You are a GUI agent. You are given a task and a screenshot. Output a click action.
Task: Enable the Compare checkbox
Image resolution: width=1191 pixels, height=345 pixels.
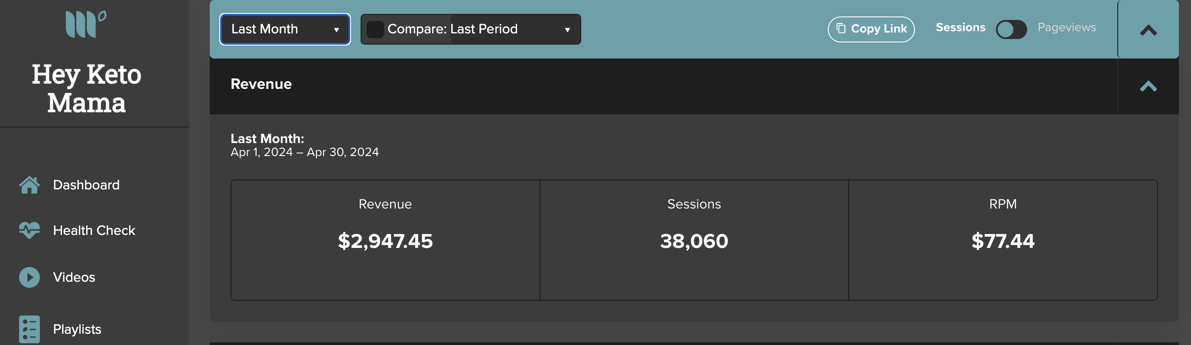tap(375, 29)
